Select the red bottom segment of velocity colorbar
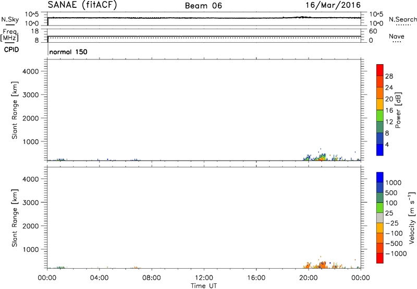 [380, 258]
